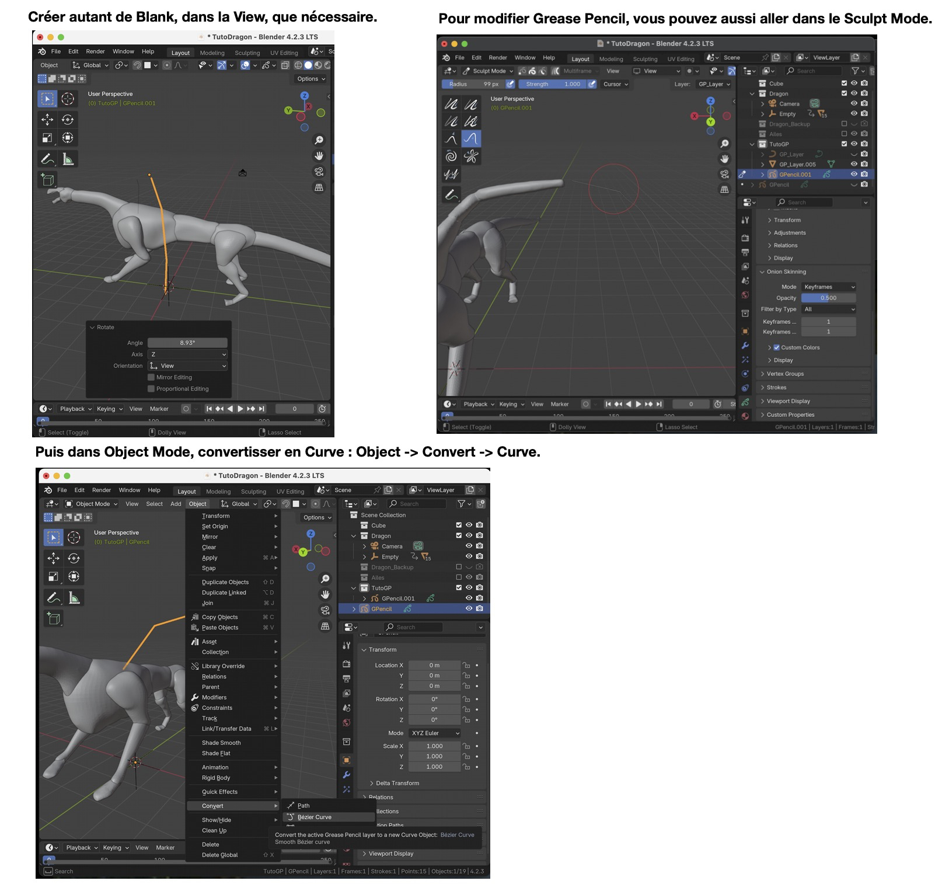Image resolution: width=949 pixels, height=884 pixels.
Task: Select the Pinch sculpt tool icon
Action: coord(470,156)
